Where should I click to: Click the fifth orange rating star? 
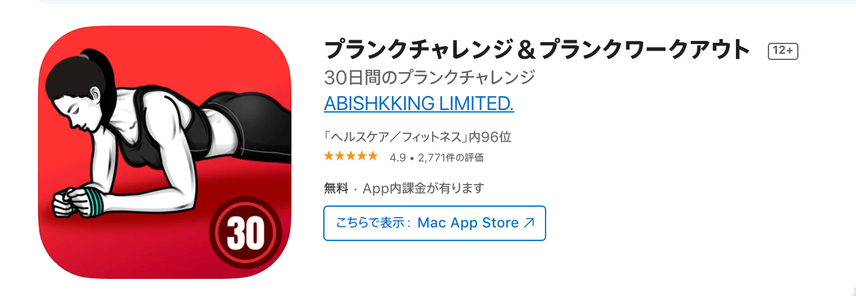(372, 156)
